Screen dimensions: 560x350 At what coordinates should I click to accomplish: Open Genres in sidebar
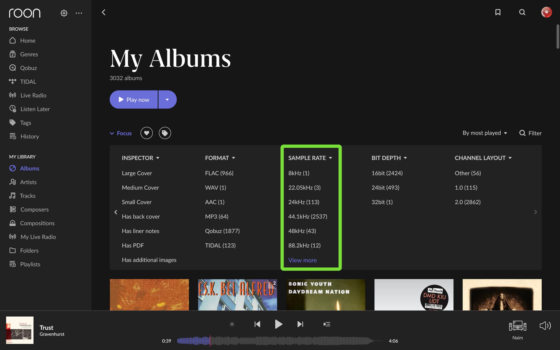[23, 54]
